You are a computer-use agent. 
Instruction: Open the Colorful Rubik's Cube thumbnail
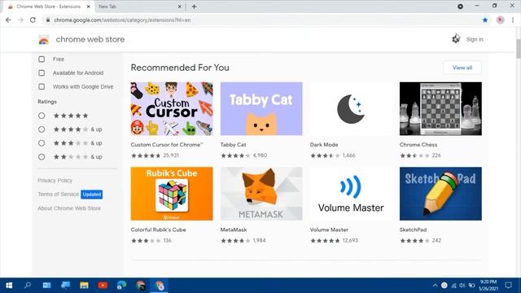tap(172, 194)
